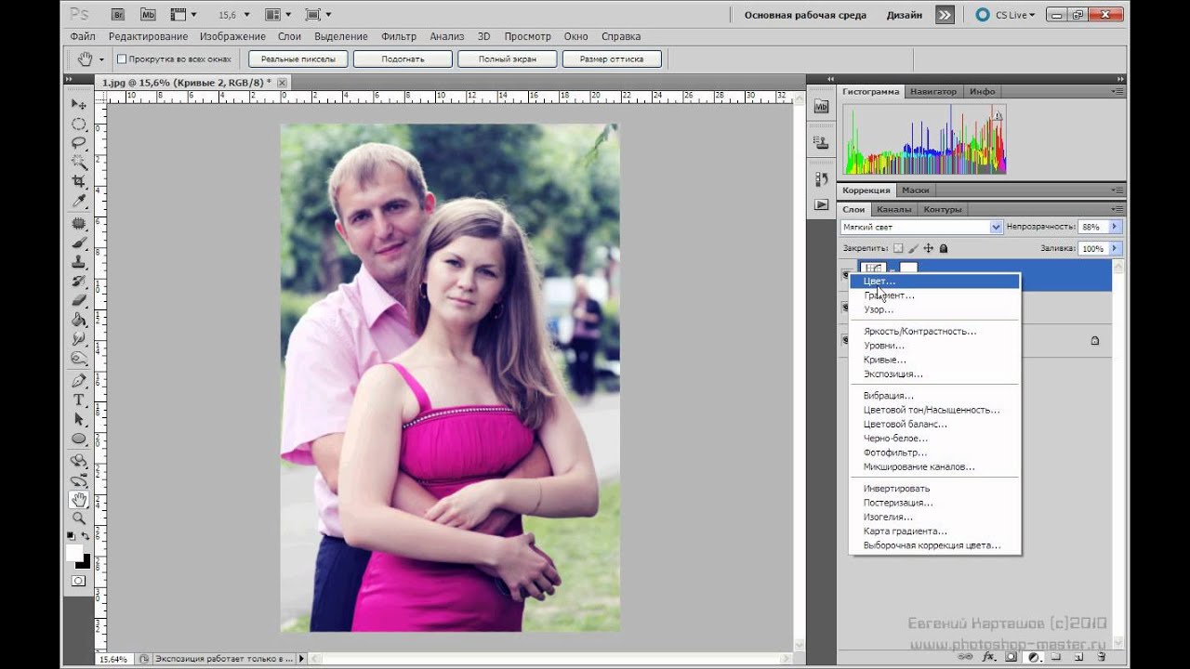Enable scrolling in all windows checkbox
The image size is (1190, 669).
click(121, 59)
